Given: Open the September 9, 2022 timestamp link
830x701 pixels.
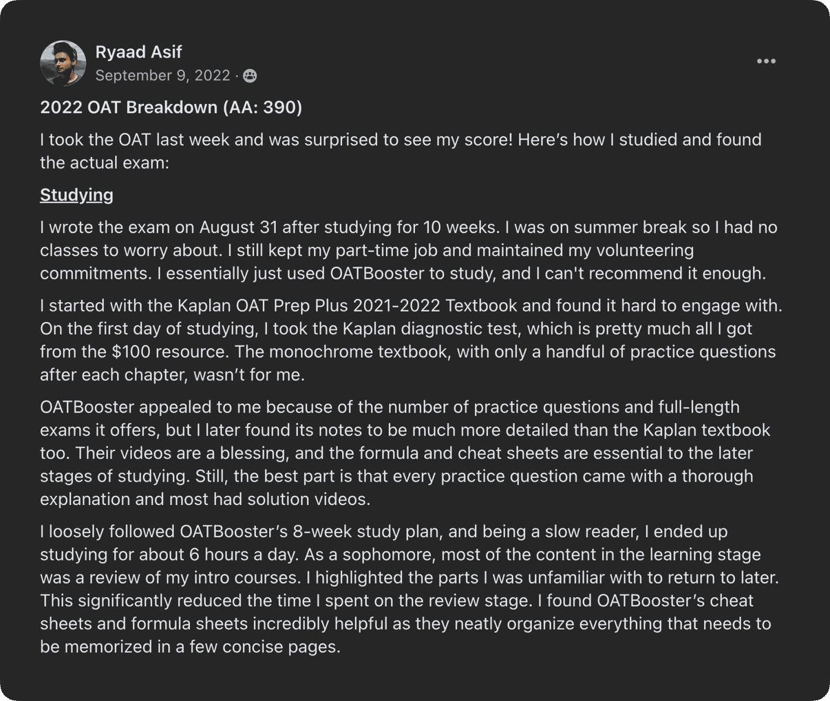Looking at the screenshot, I should point(162,76).
